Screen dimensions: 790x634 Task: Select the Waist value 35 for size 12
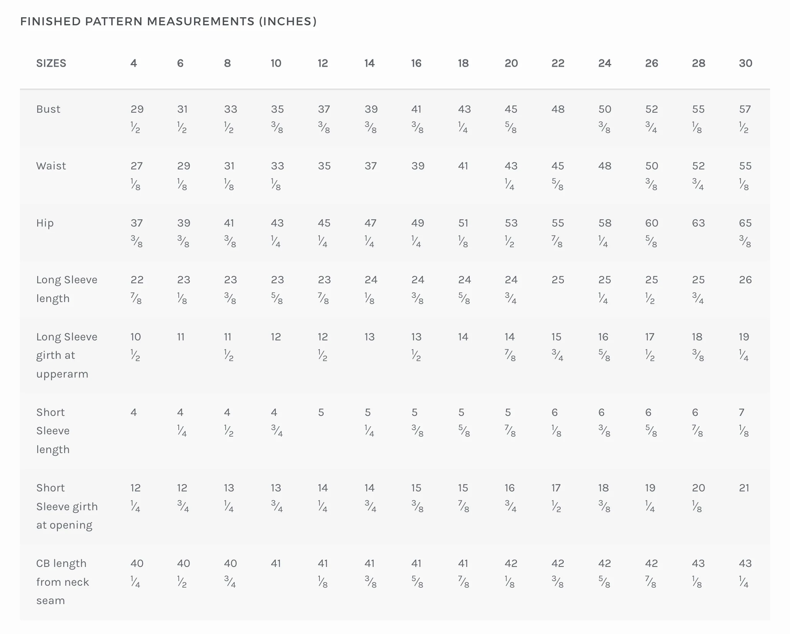coord(324,166)
